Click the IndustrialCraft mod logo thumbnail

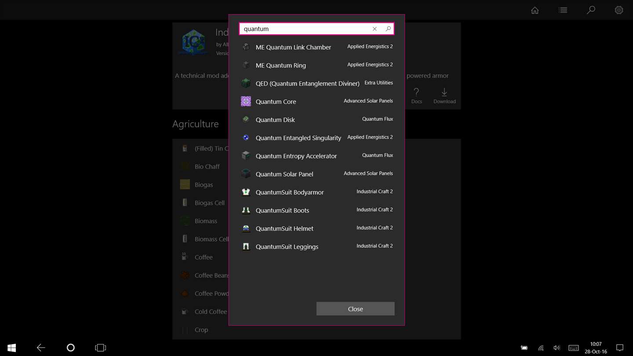193,42
